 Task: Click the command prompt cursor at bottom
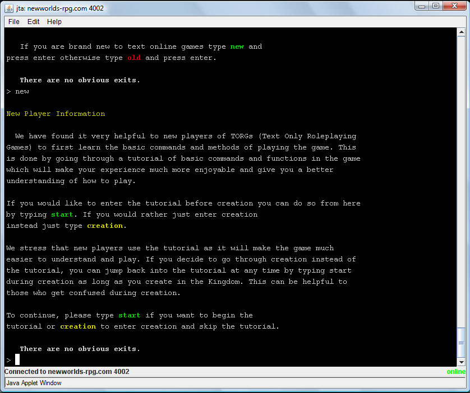pyautogui.click(x=17, y=359)
